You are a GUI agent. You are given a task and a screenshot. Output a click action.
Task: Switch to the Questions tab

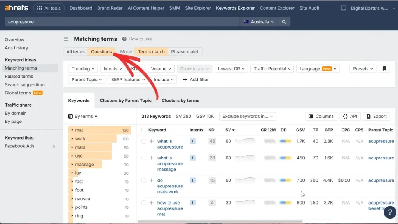(x=101, y=51)
